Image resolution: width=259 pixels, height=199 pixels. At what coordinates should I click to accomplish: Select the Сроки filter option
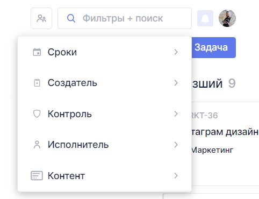(104, 52)
